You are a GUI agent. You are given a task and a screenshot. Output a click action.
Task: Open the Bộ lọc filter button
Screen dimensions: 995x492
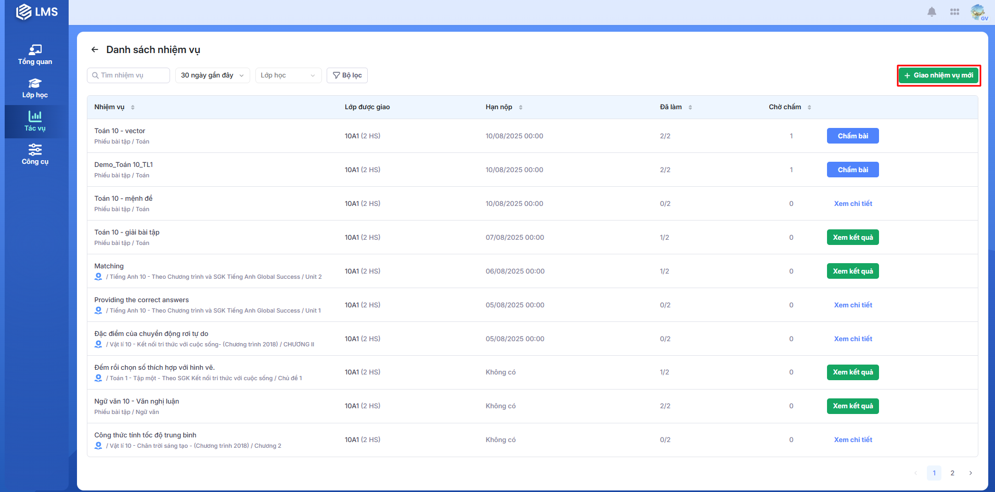tap(347, 75)
